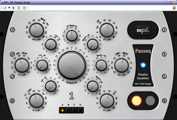Adjust the Boost +dB knob of LF band
This screenshot has width=177, height=120.
(x=93, y=86)
